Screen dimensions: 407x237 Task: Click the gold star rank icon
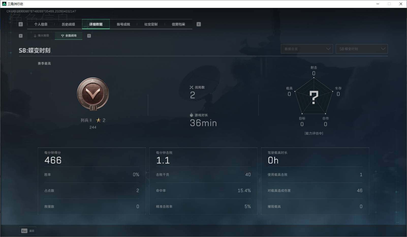(x=99, y=120)
